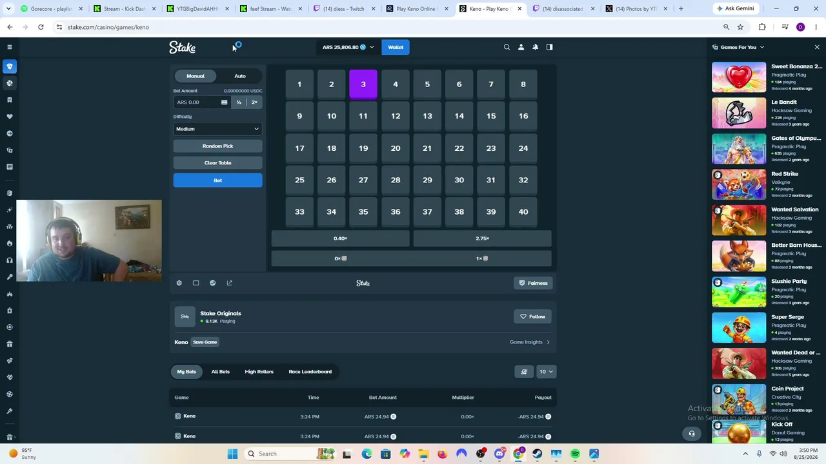Open Spotify from the taskbar
Image resolution: width=826 pixels, height=464 pixels.
[x=575, y=454]
